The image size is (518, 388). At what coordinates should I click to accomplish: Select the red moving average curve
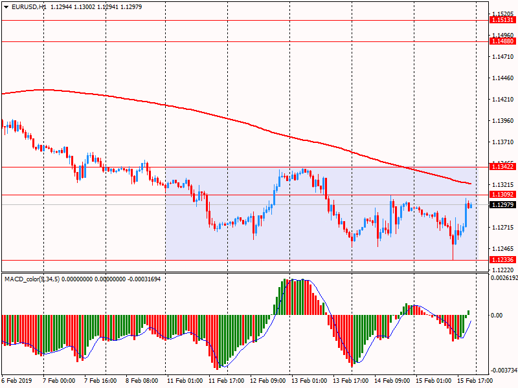pos(228,118)
